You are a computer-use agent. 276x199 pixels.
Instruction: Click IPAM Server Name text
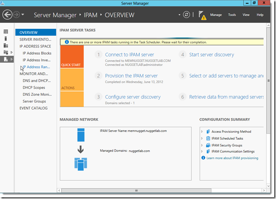point(133,131)
